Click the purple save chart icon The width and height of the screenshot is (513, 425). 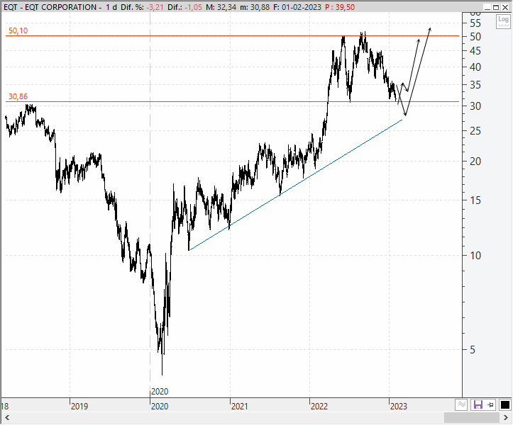click(x=478, y=405)
